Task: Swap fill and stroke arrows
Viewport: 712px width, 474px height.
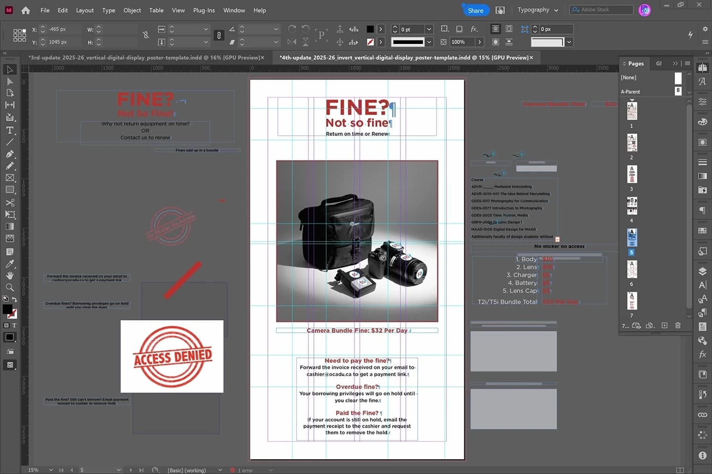Action: (14, 299)
